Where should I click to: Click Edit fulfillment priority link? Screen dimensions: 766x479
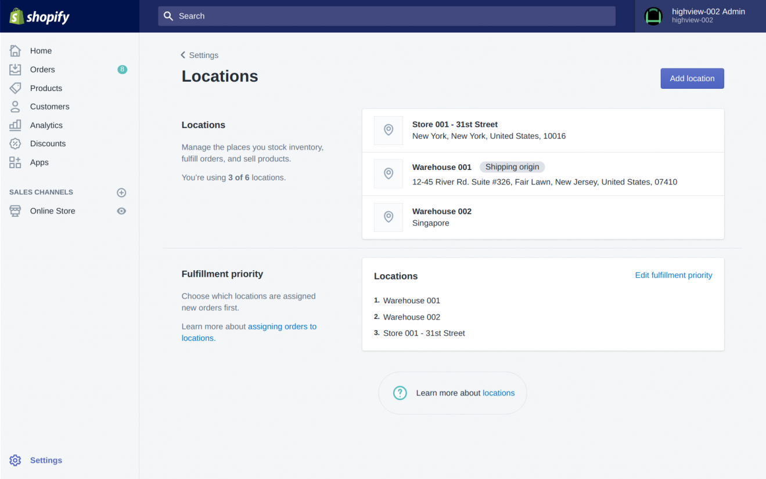point(673,275)
